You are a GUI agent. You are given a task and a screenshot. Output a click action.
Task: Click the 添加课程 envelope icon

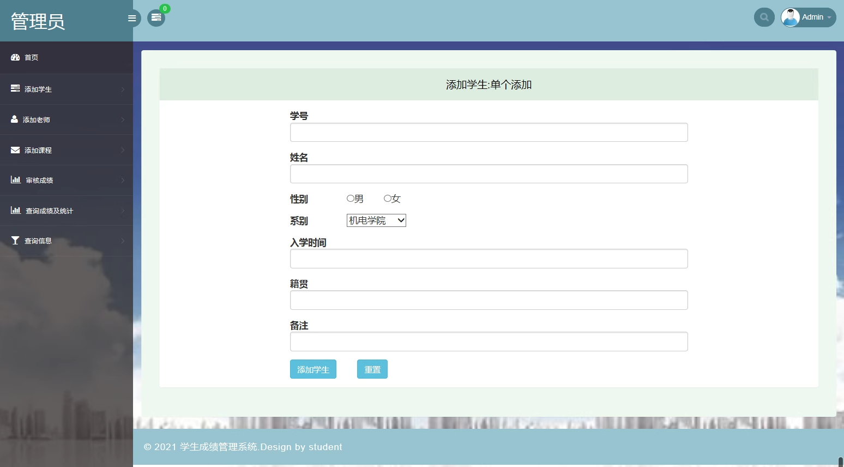tap(15, 150)
